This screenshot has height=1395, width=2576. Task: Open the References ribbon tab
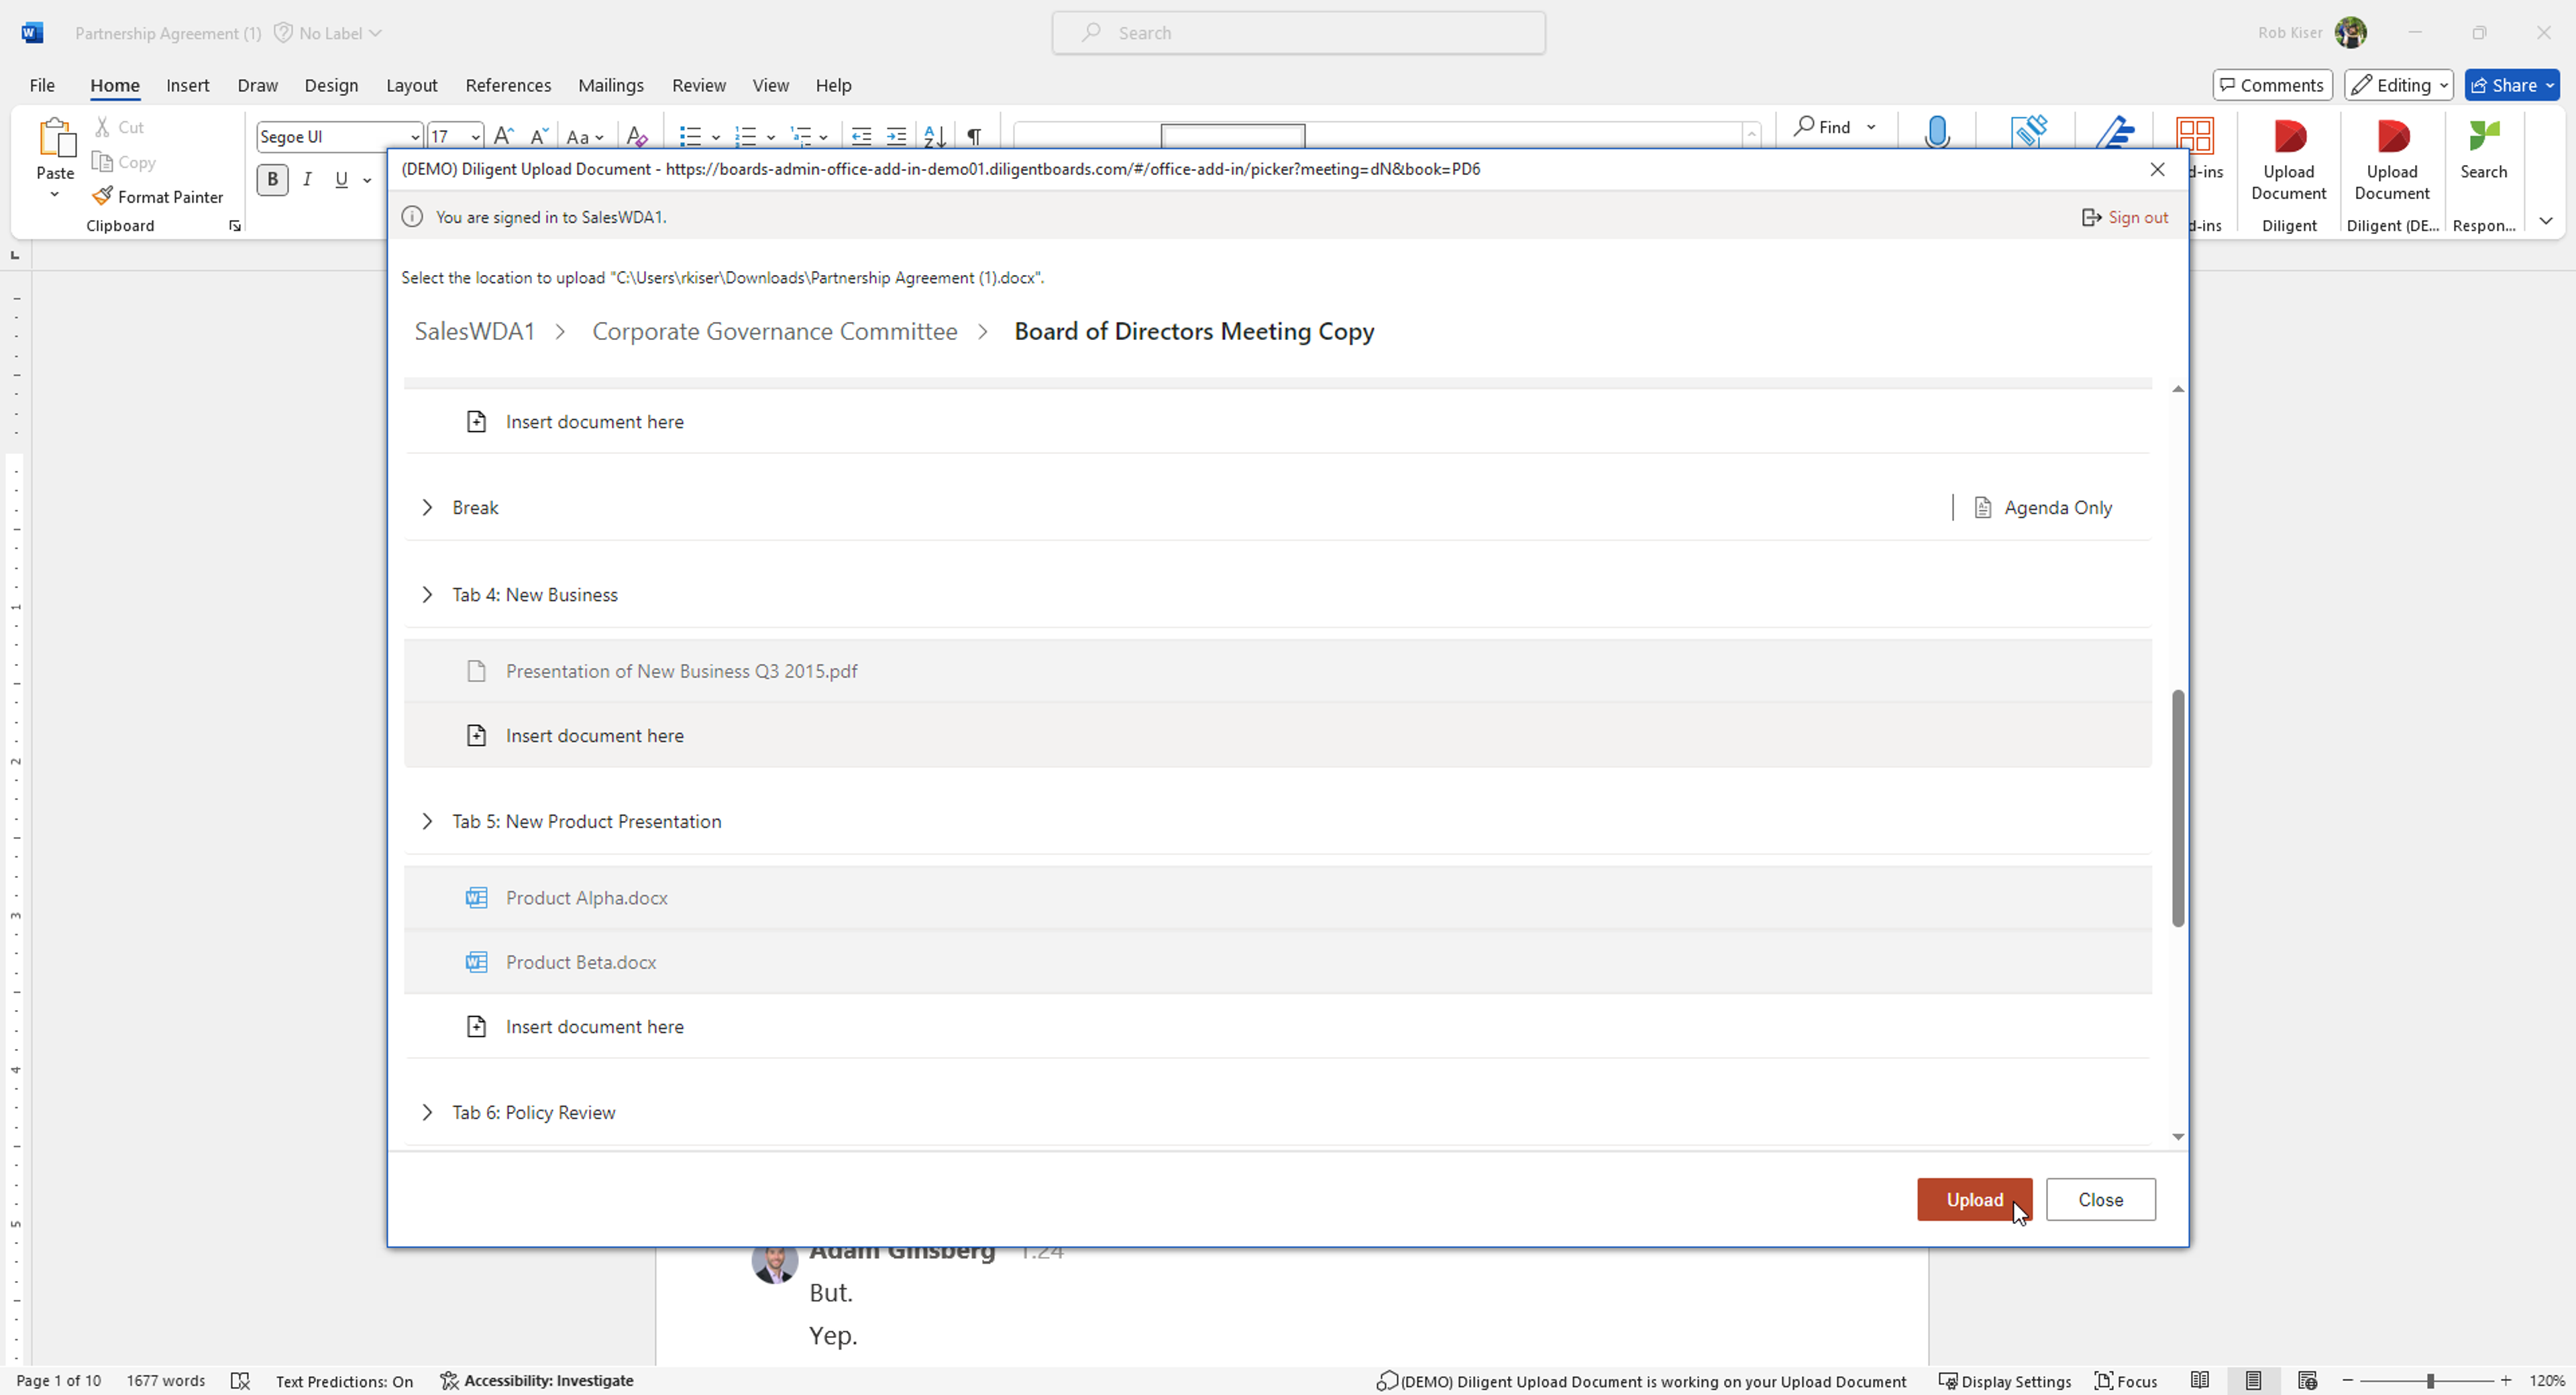[x=508, y=85]
